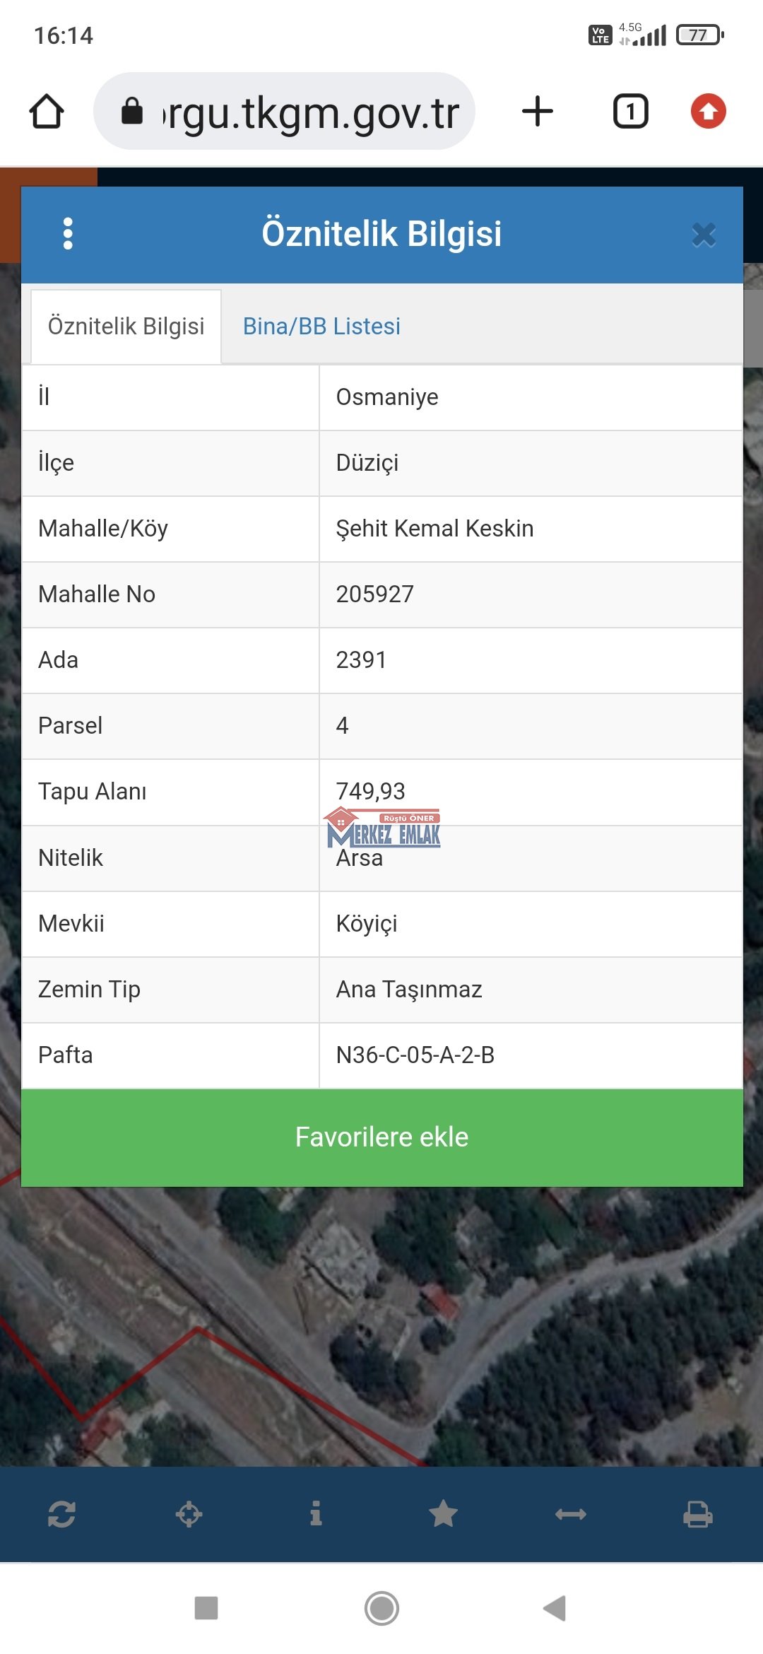Screen dimensions: 763x1654
Task: Open a new browser tab
Action: click(538, 112)
